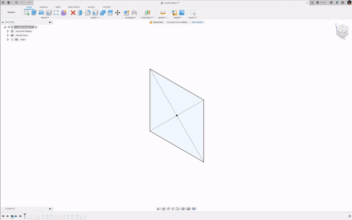The image size is (352, 220).
Task: Switch to the SHEET METAL tab
Action: pos(74,7)
